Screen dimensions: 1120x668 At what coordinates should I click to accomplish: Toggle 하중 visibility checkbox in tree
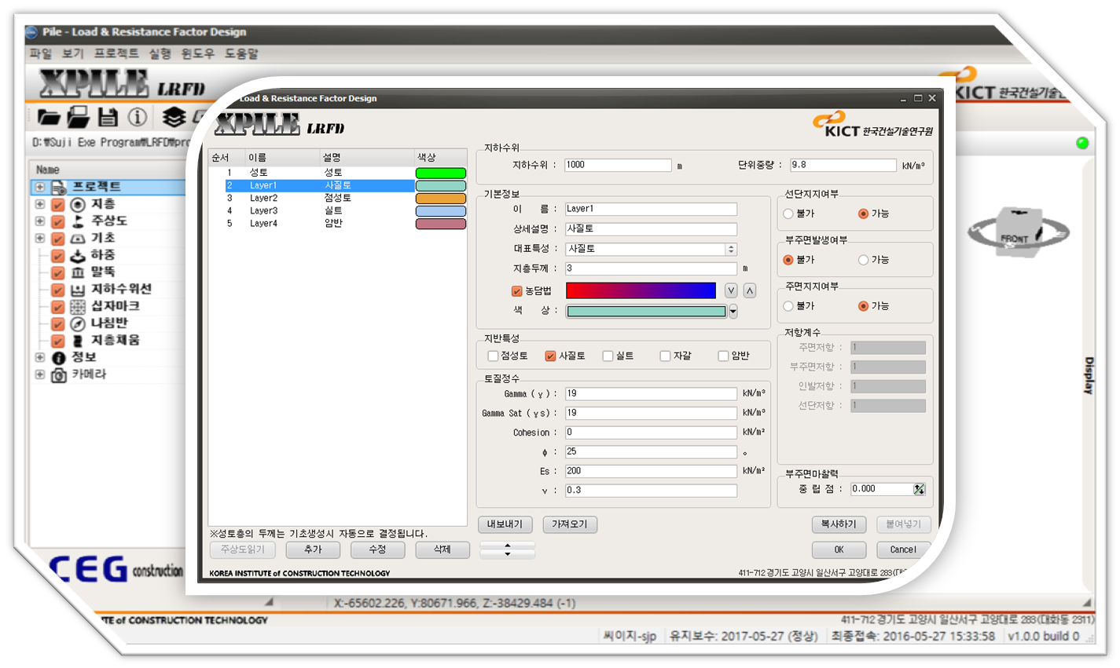tap(57, 256)
